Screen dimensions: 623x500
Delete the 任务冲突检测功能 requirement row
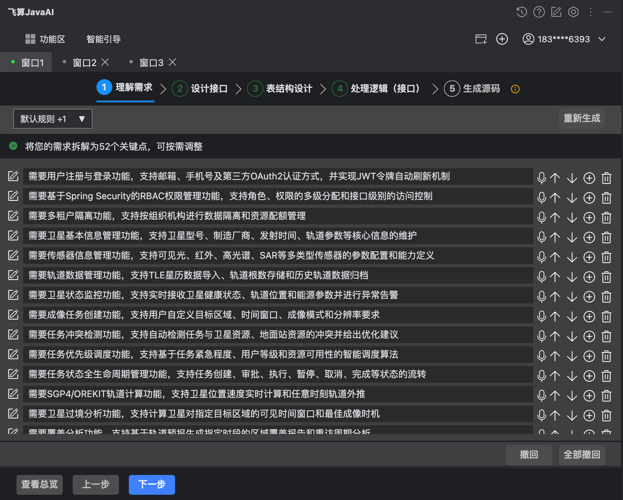[606, 336]
